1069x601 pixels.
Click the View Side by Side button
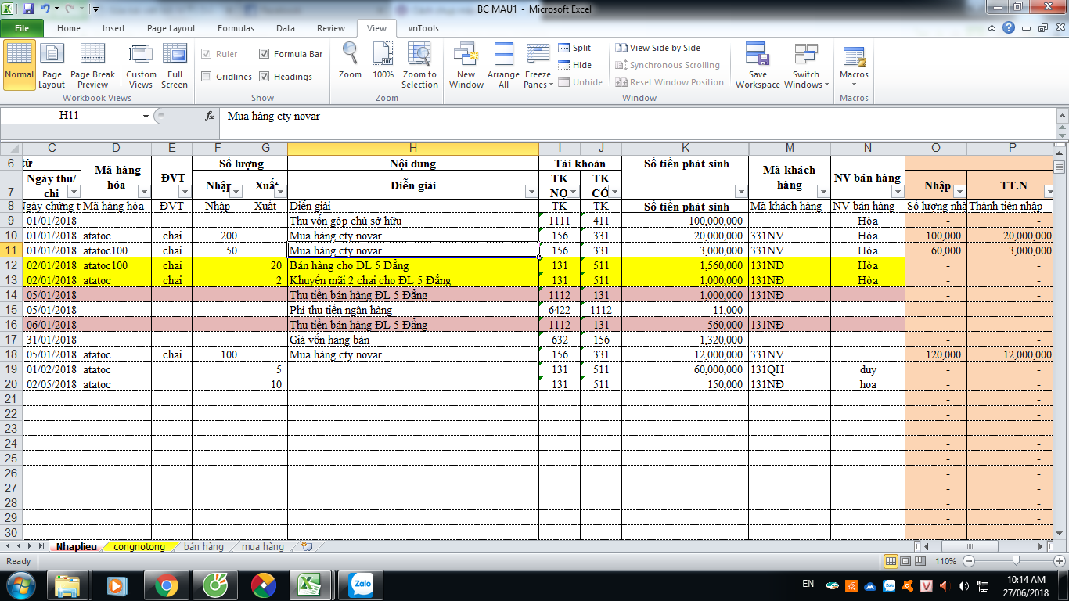pos(657,48)
